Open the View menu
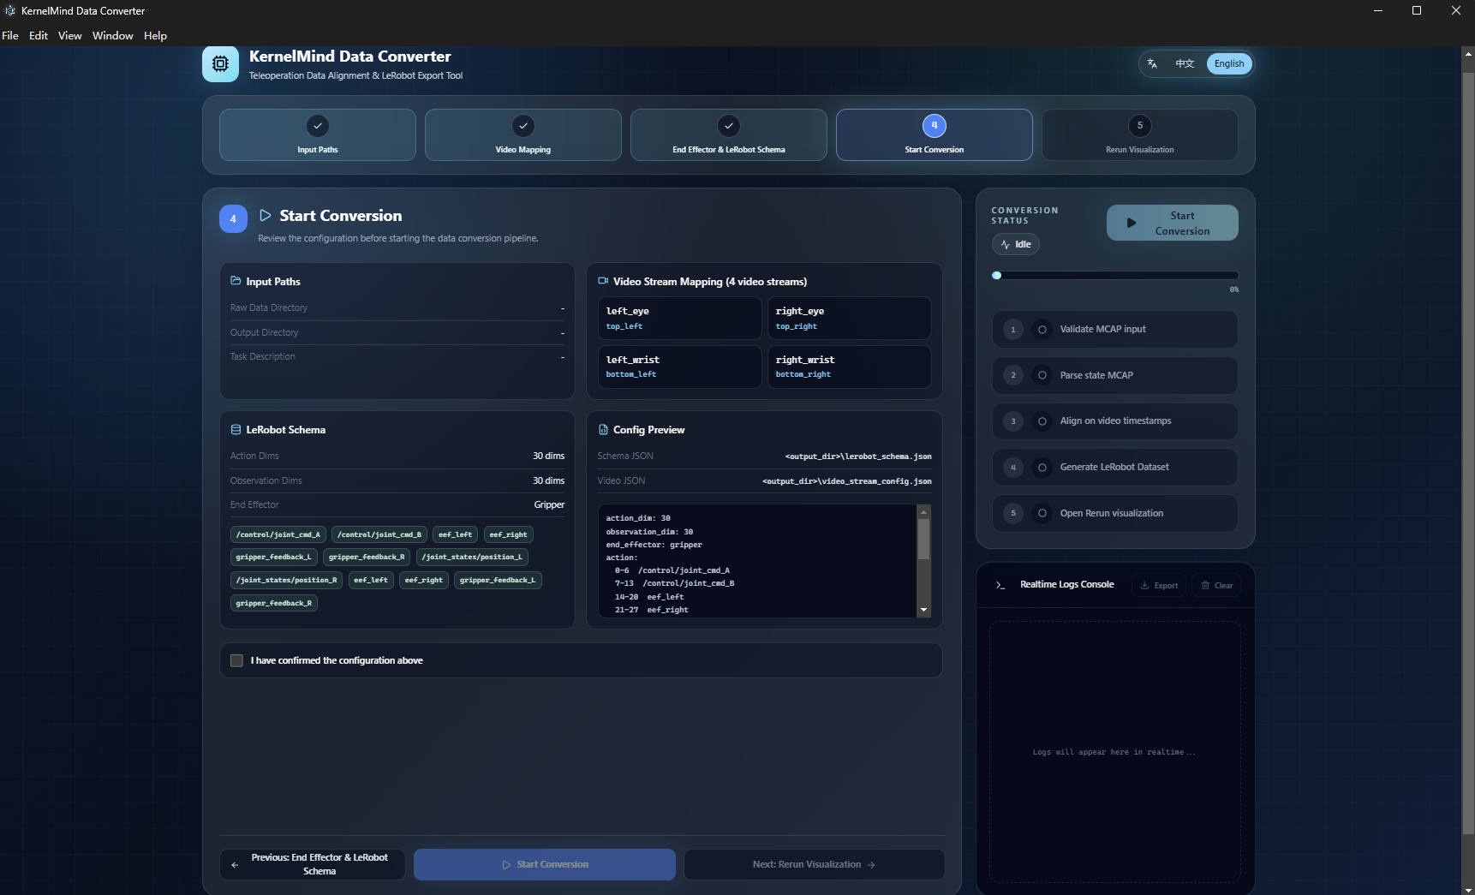This screenshot has width=1475, height=895. tap(70, 35)
